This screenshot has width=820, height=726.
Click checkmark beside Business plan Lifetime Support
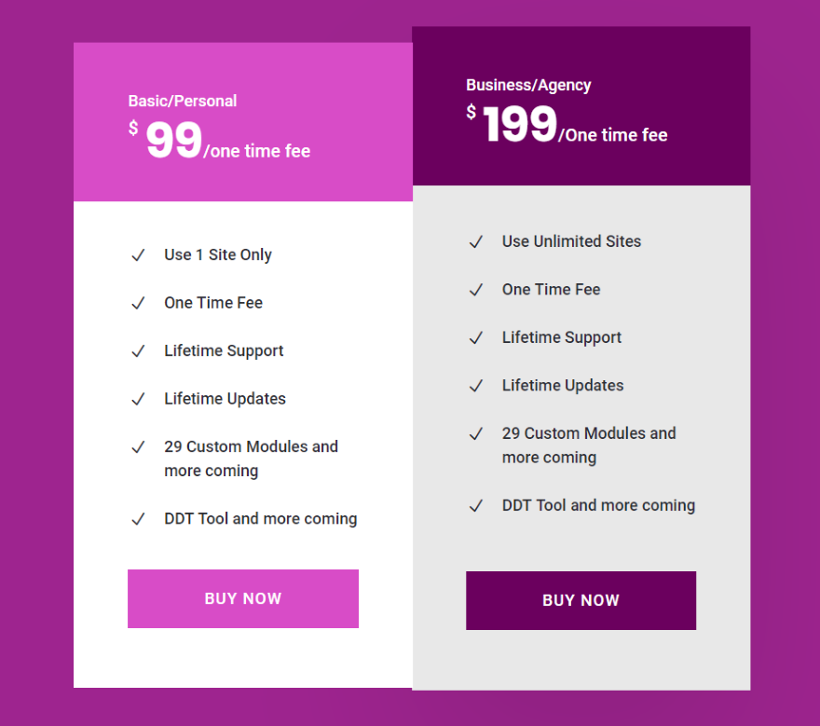(x=476, y=338)
